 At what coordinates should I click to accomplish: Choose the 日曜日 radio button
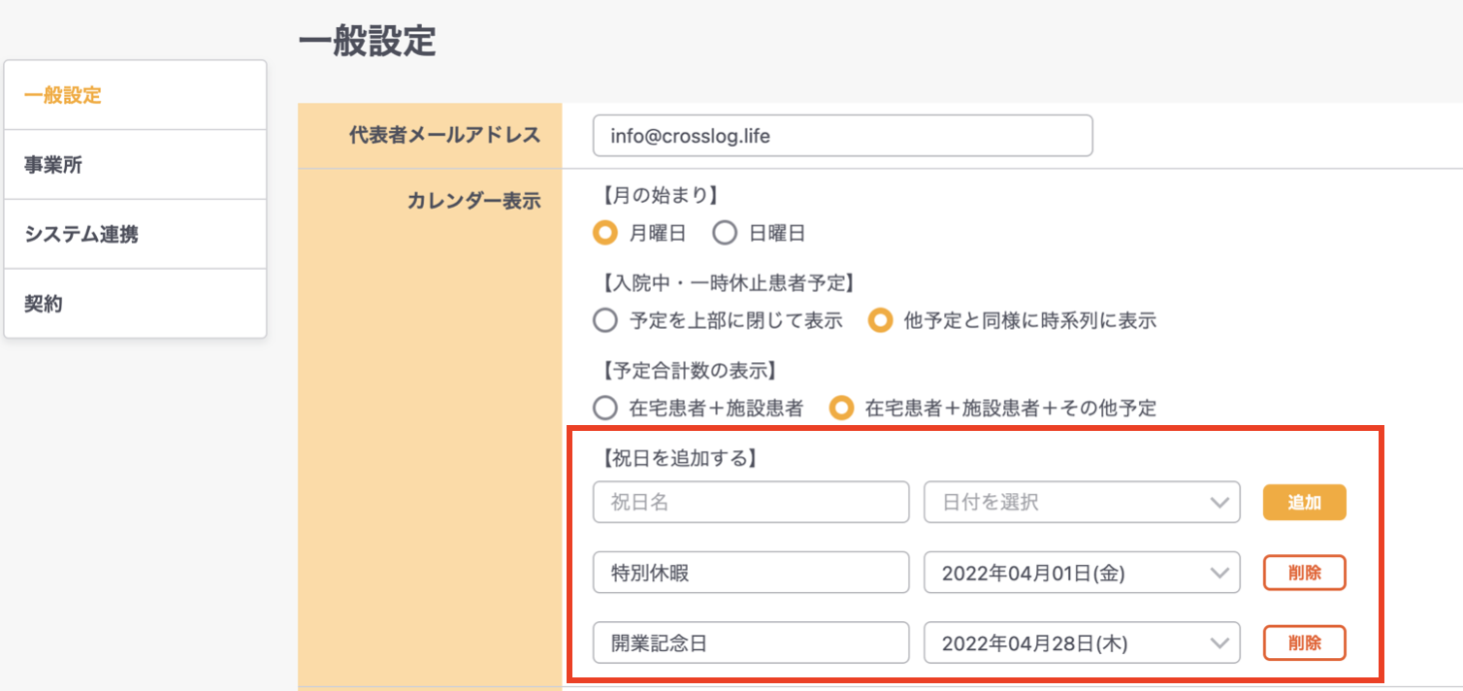pyautogui.click(x=725, y=233)
